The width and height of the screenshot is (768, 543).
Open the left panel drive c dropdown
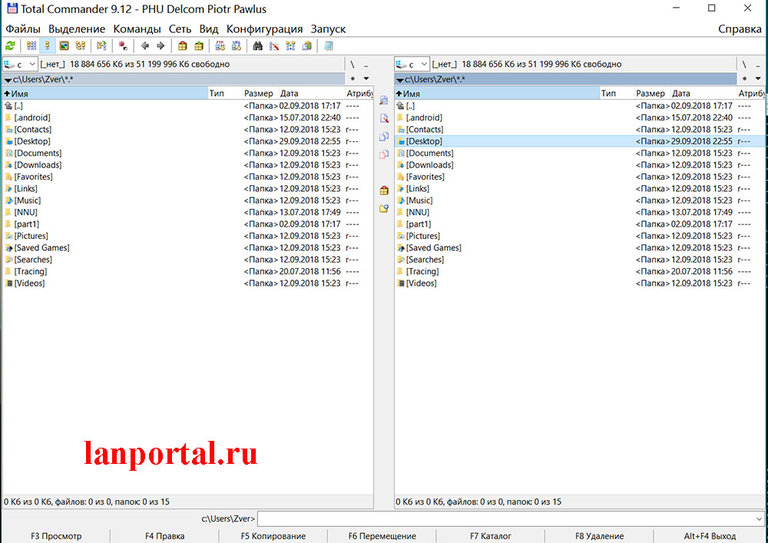tap(20, 65)
